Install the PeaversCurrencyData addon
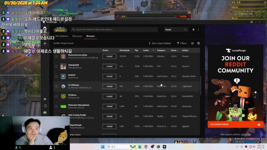267x150 pixels. pyautogui.click(x=109, y=57)
